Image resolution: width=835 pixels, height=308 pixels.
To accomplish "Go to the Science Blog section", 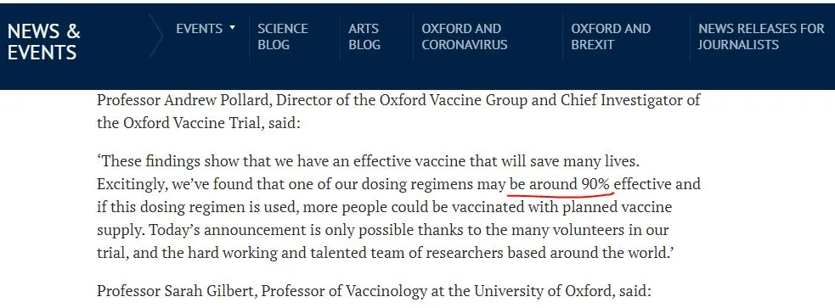I will [283, 36].
